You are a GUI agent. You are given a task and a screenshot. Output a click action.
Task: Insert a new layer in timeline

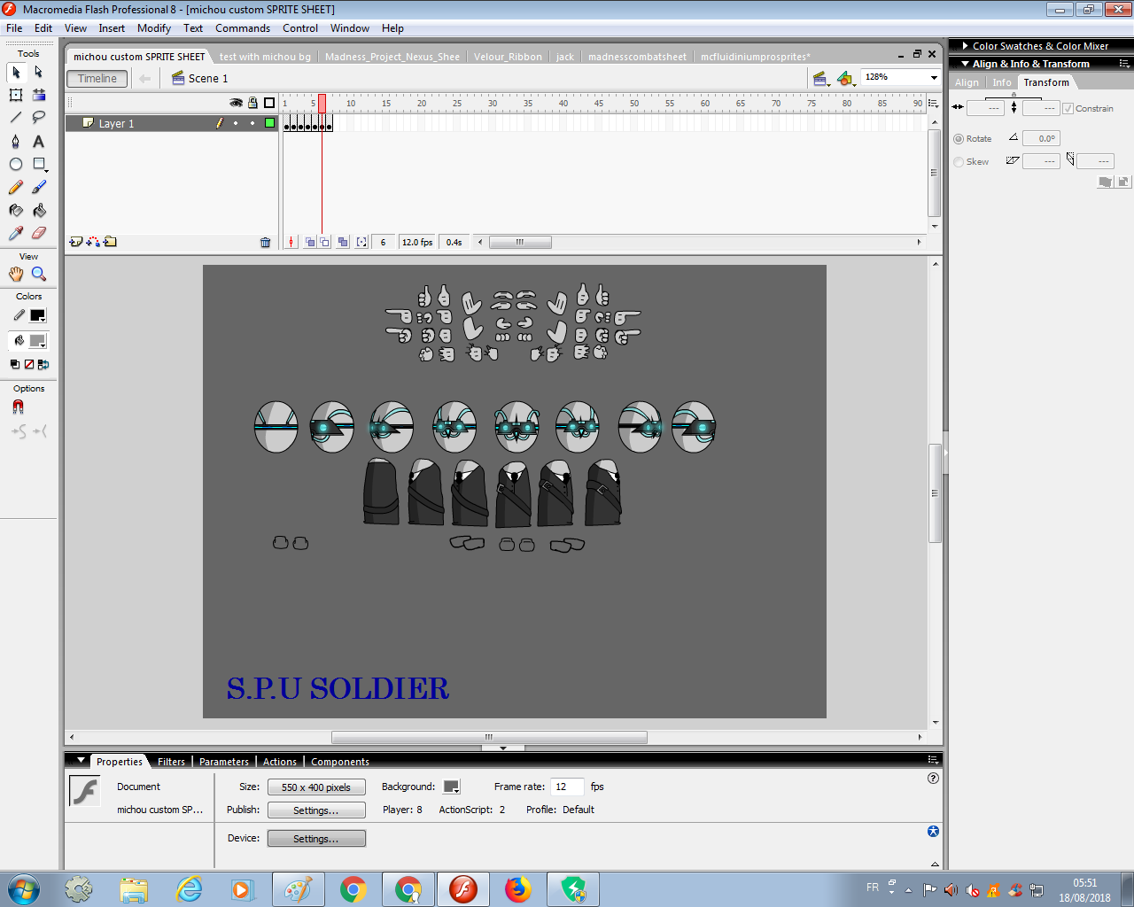pyautogui.click(x=76, y=242)
